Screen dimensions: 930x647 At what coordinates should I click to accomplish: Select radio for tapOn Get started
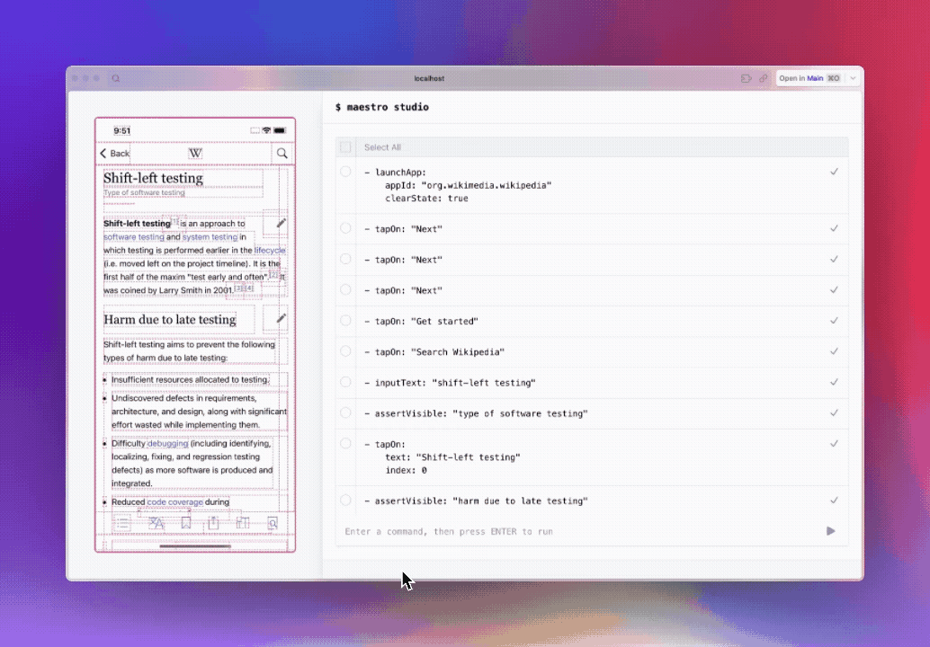point(345,321)
